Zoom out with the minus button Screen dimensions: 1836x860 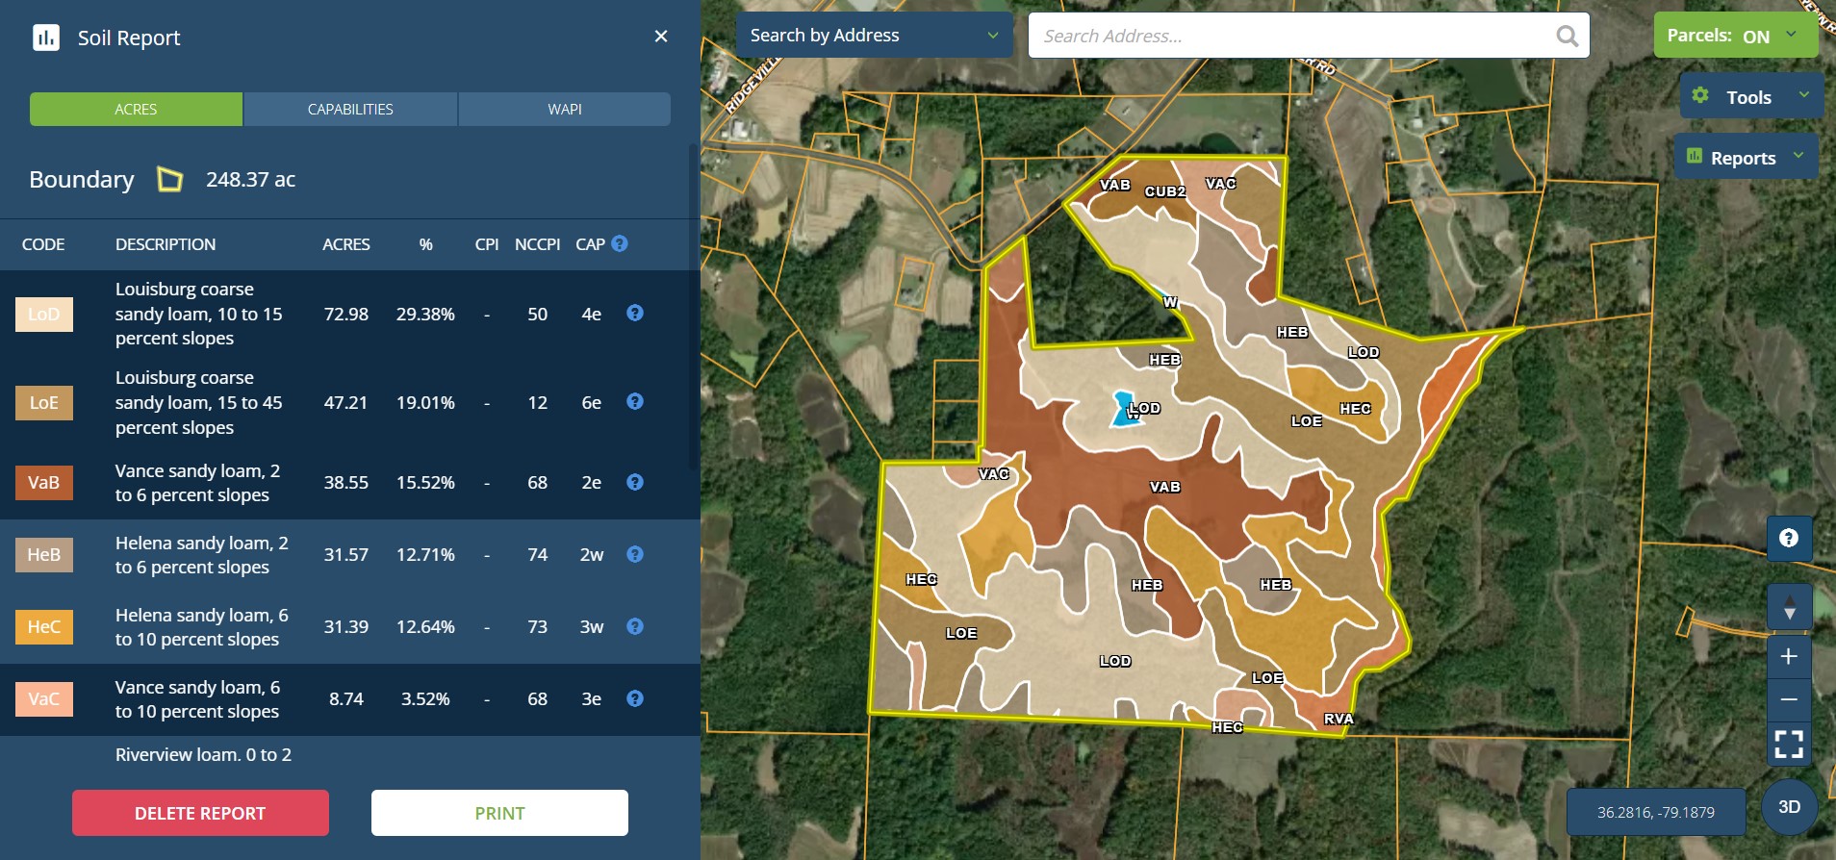(1789, 699)
